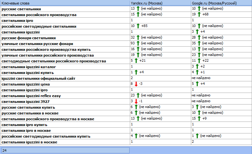Click Google cell 4 +1 for iguzzini купить
This screenshot has height=154, width=252.
221,73
